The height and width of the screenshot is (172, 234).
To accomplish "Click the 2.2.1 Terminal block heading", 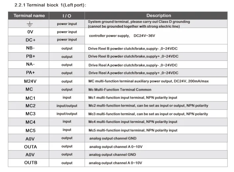I will tap(48, 5).
